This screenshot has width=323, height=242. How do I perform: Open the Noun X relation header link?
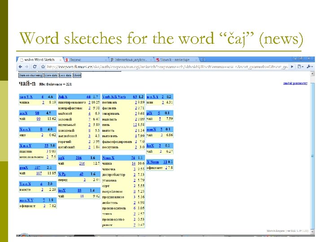[108, 158]
